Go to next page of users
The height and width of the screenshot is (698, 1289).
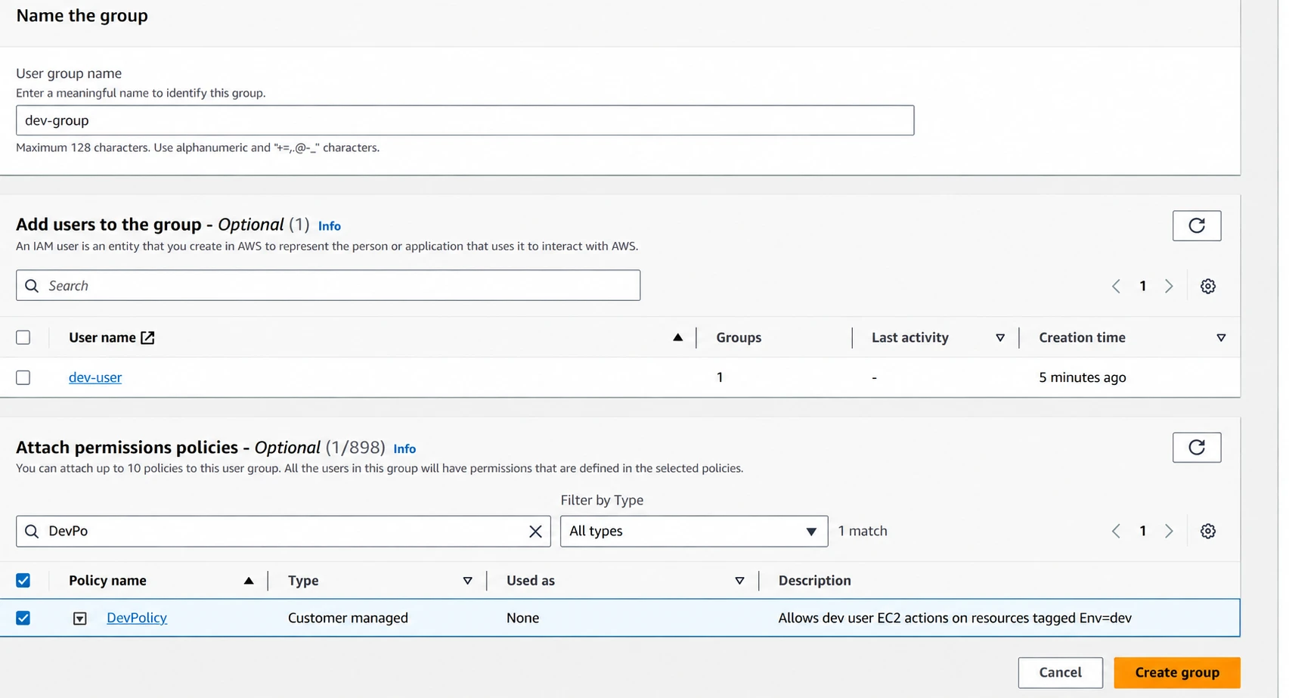[1169, 286]
